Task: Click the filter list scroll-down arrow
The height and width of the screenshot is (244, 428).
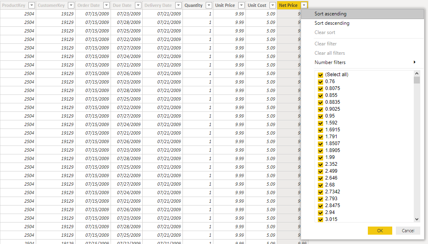Action: click(417, 219)
